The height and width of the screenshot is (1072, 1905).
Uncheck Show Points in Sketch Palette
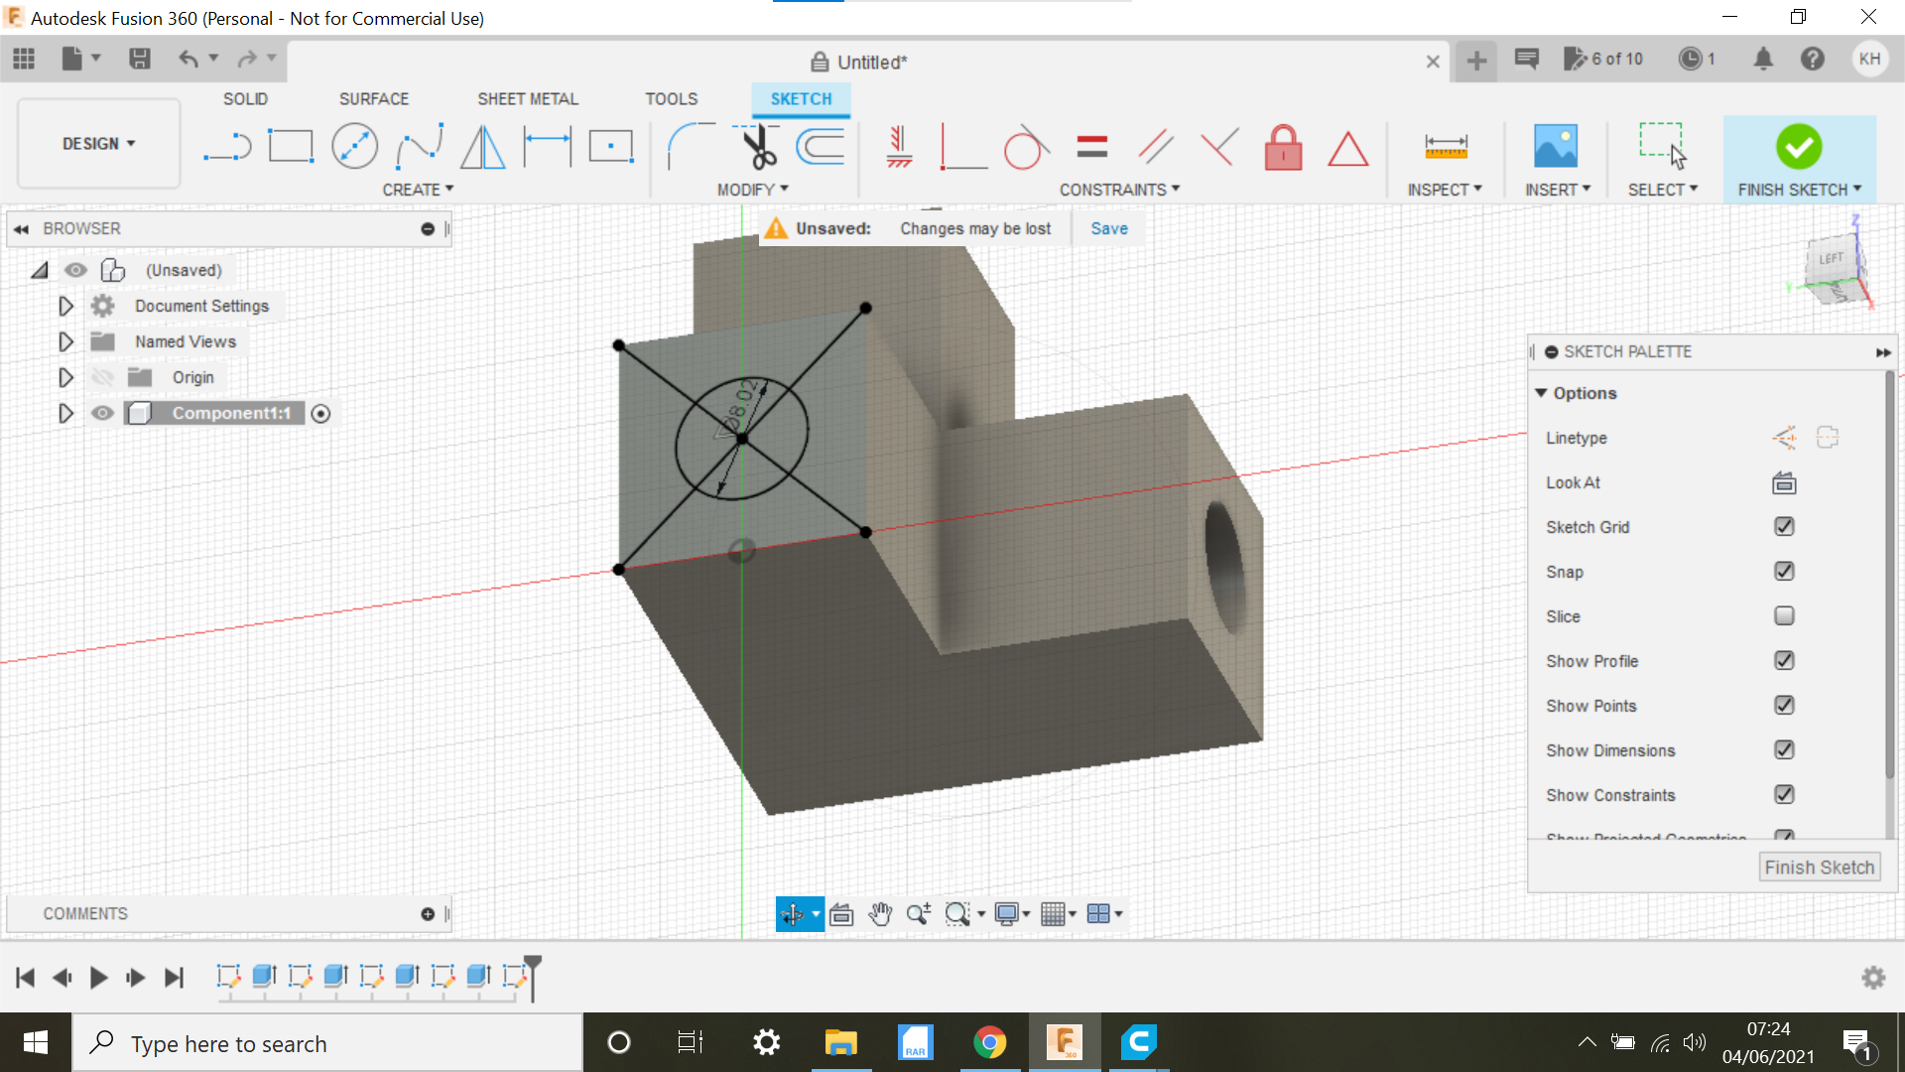1783,705
